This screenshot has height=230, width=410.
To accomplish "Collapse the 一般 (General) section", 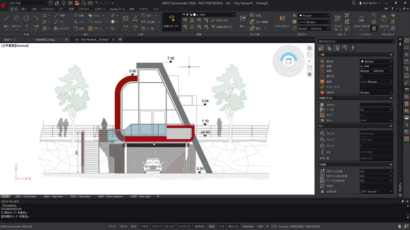I will 391,55.
